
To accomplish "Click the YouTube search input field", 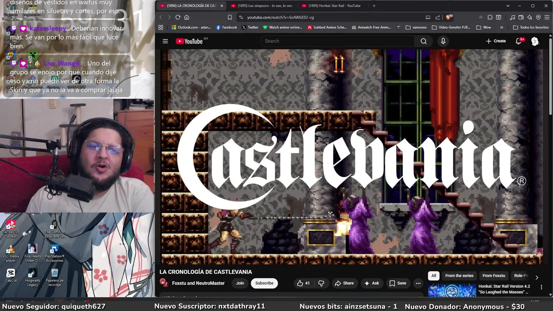I will click(337, 41).
